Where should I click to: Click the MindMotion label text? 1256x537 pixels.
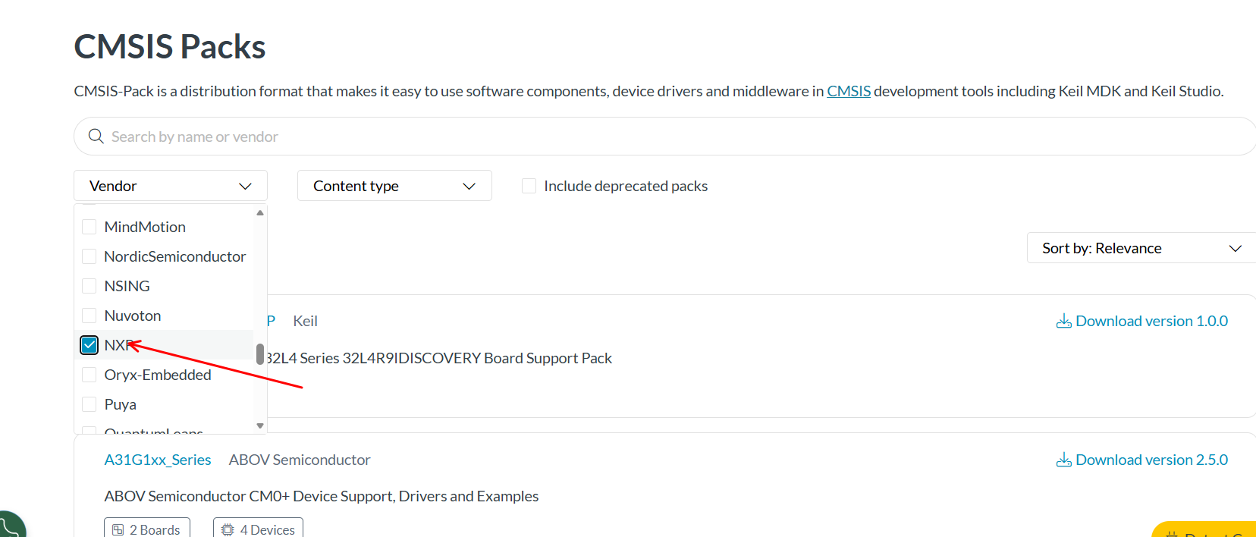coord(145,227)
